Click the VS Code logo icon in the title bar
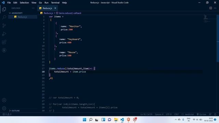The image size is (219, 123). point(3,3)
